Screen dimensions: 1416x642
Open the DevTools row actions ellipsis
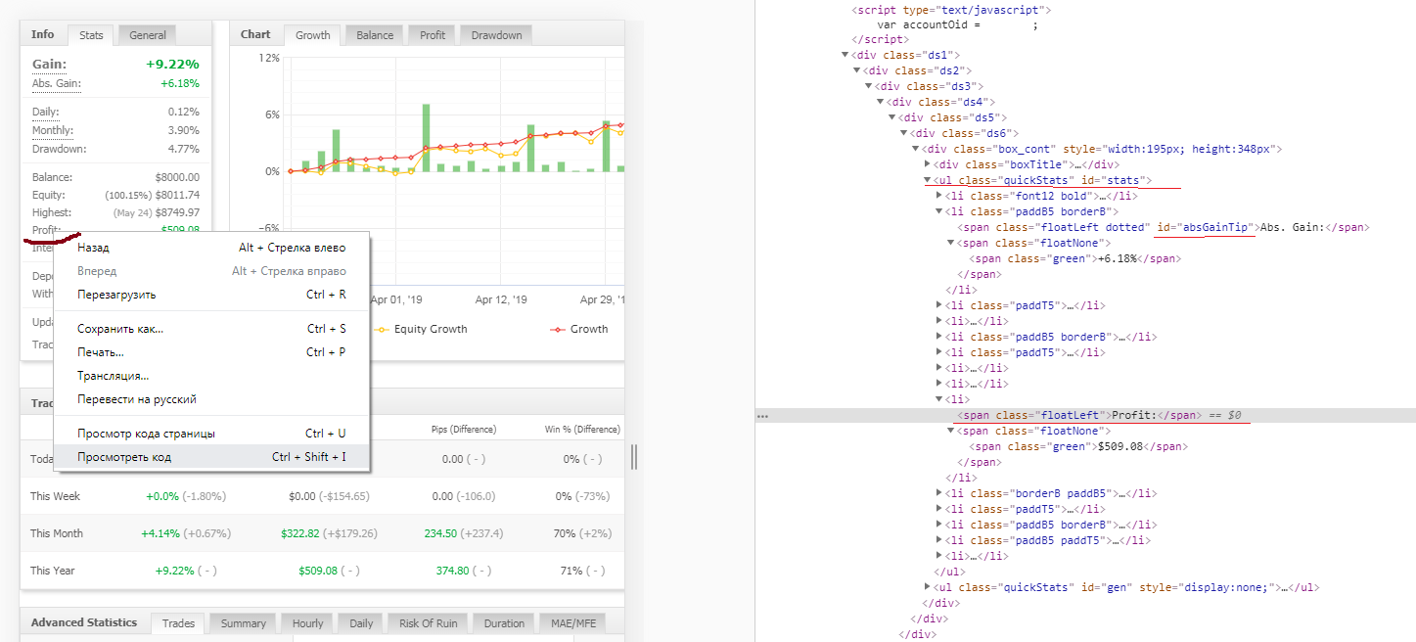pyautogui.click(x=763, y=416)
